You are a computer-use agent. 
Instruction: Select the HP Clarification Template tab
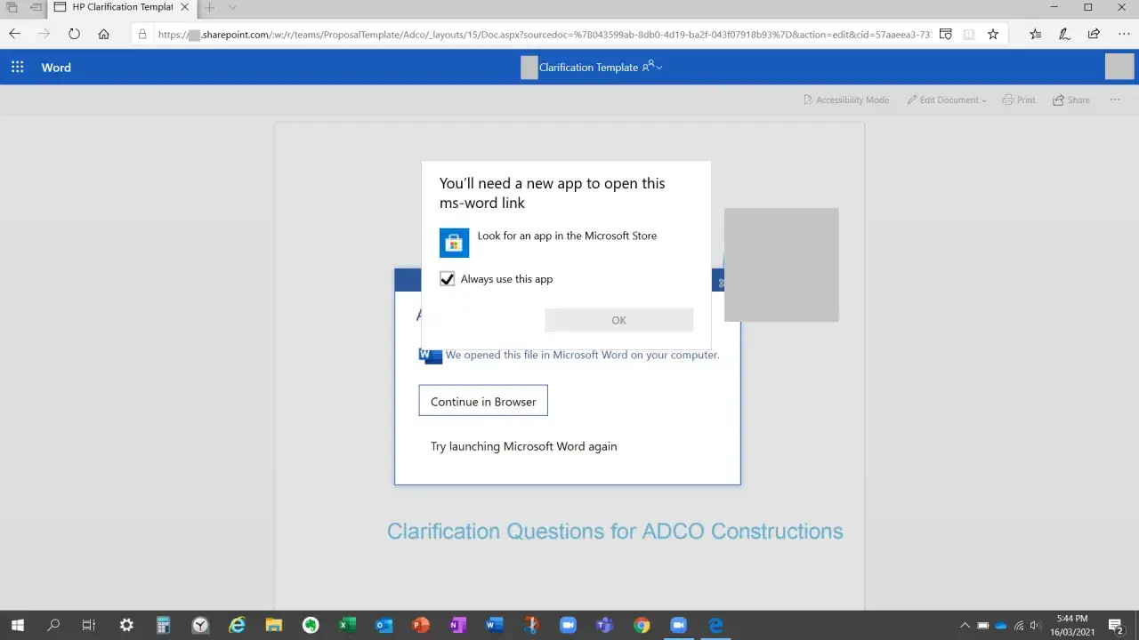pos(122,7)
